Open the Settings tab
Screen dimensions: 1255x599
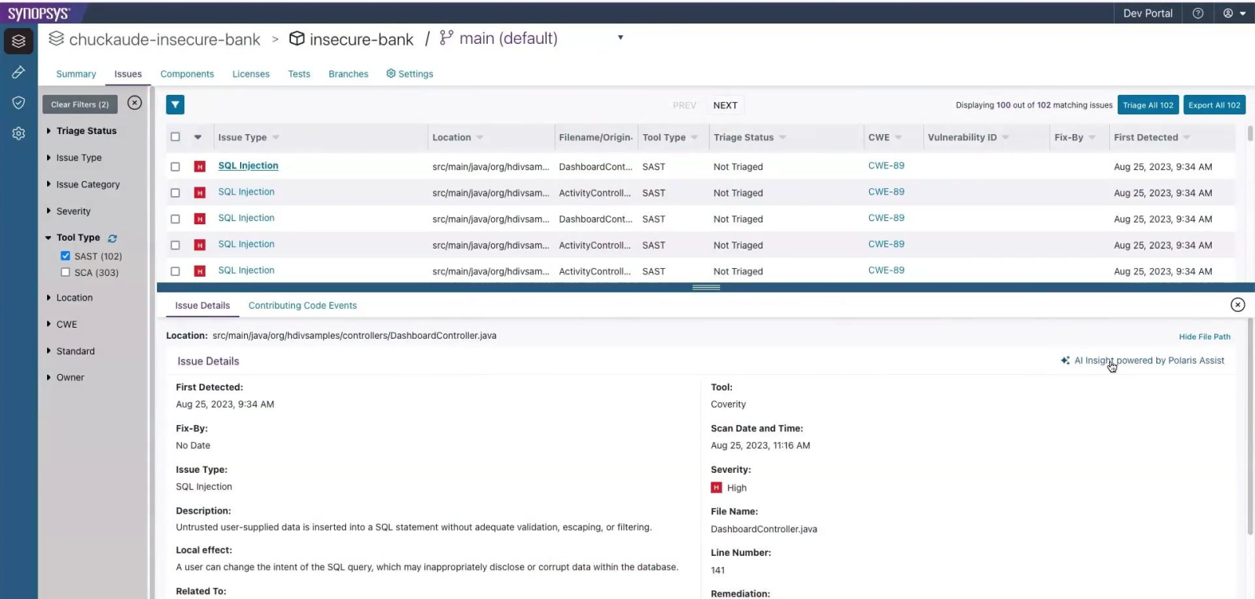click(x=409, y=74)
